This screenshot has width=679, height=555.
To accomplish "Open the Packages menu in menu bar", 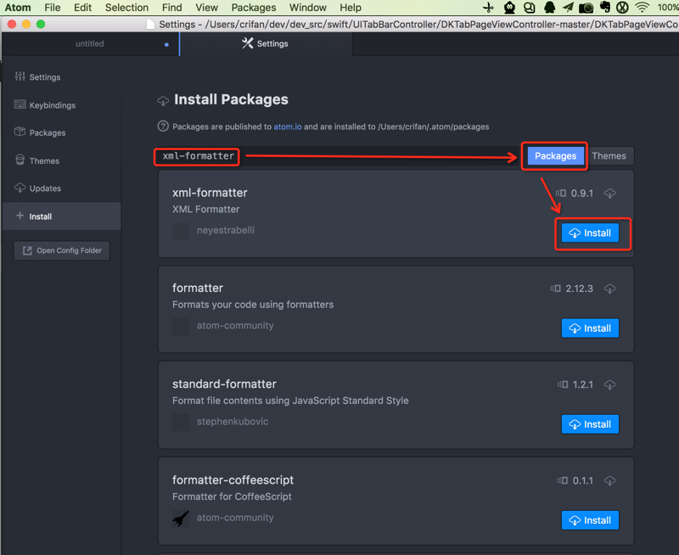I will [253, 8].
